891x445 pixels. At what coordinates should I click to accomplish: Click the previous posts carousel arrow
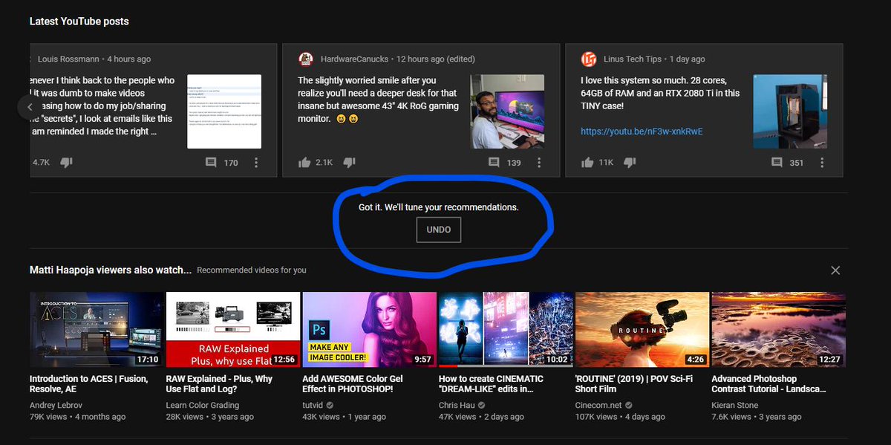[x=29, y=107]
